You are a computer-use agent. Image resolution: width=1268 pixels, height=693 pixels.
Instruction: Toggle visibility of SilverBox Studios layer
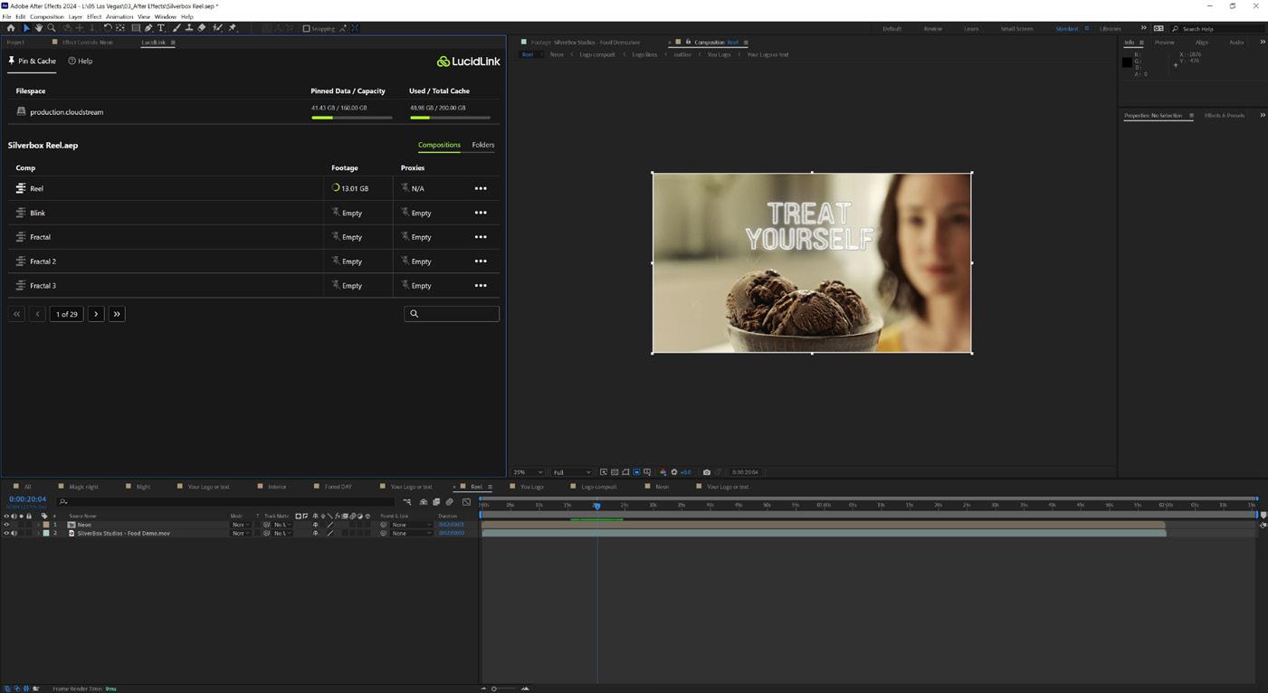[6, 534]
